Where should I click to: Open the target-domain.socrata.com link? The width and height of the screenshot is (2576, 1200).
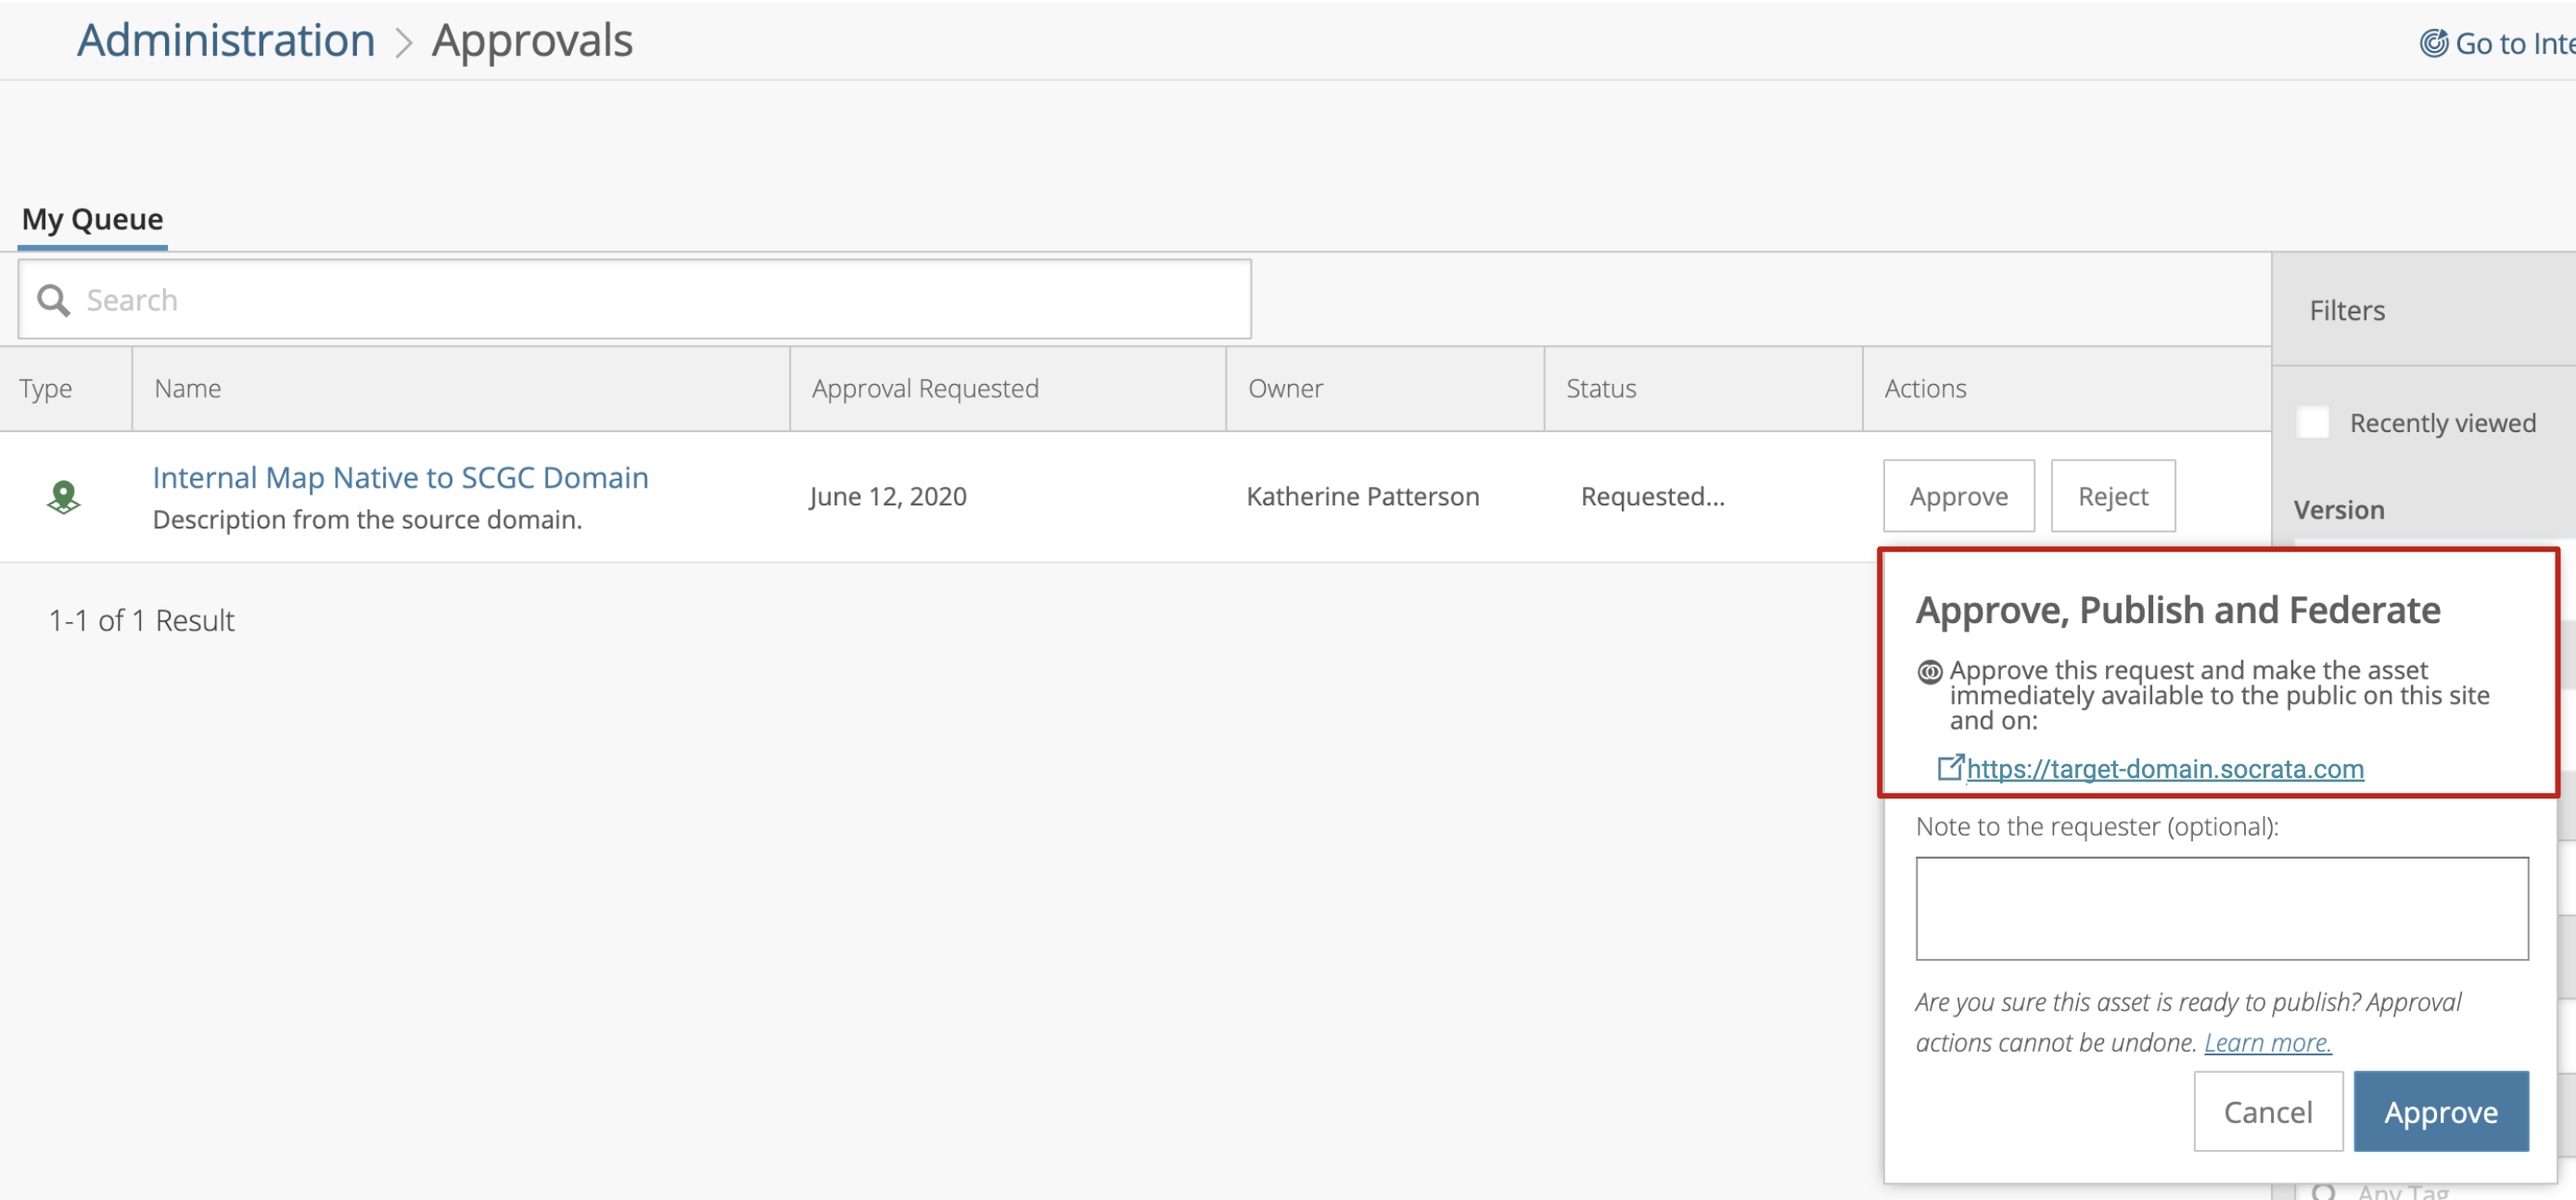2165,768
